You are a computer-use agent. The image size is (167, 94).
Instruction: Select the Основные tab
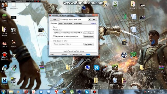click(54, 23)
